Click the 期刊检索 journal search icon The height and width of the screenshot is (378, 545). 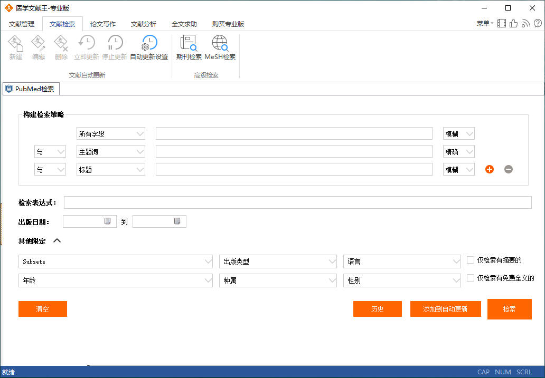tap(189, 47)
